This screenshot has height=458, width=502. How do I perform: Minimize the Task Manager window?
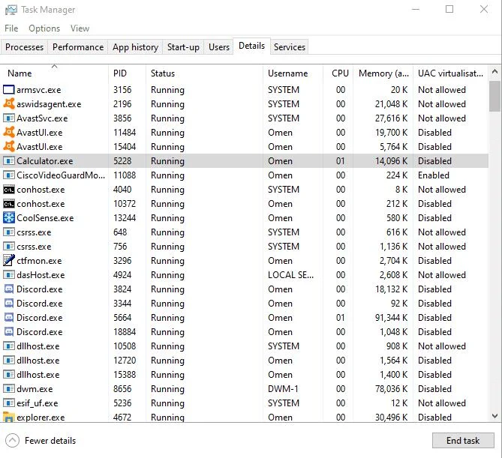click(x=416, y=9)
